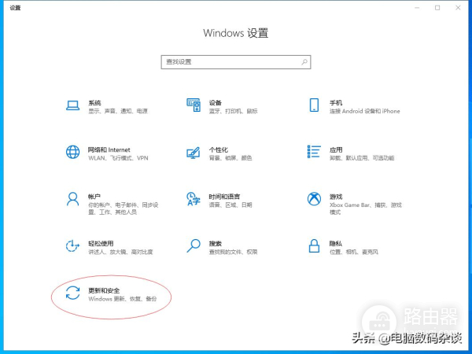Maximize the Settings window
The image size is (472, 354).
coord(437,8)
